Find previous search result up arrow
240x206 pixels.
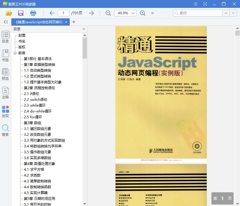tap(226, 13)
